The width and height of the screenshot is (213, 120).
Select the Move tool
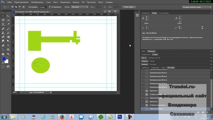(x=8, y=16)
